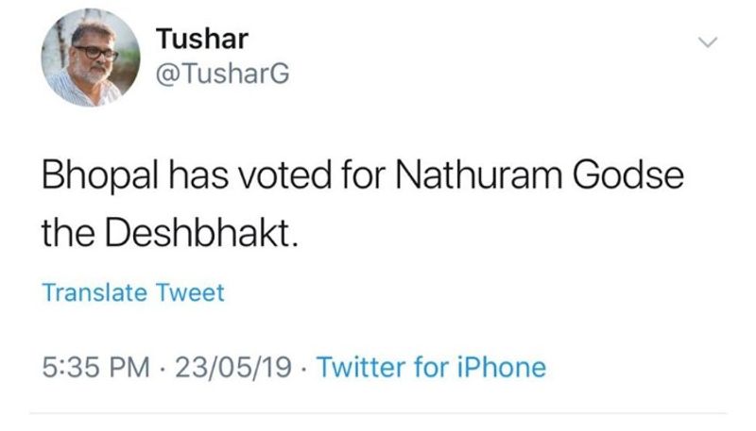Open the tweet options chevron menu
Screen dimensions: 756x431
(708, 43)
